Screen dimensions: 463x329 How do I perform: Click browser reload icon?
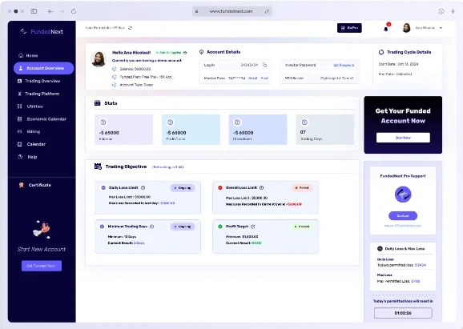[74, 11]
